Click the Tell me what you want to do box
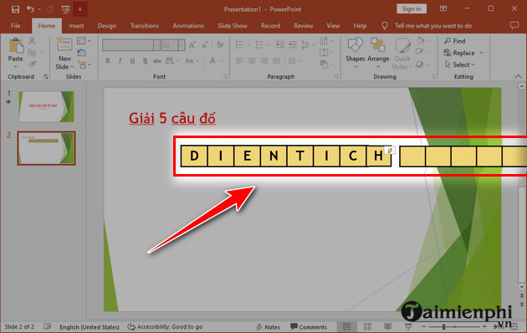This screenshot has height=333, width=527. 433,26
